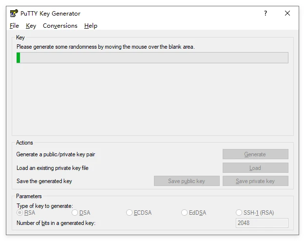The width and height of the screenshot is (305, 241).
Task: Click the randomness instruction text
Action: tap(105, 47)
